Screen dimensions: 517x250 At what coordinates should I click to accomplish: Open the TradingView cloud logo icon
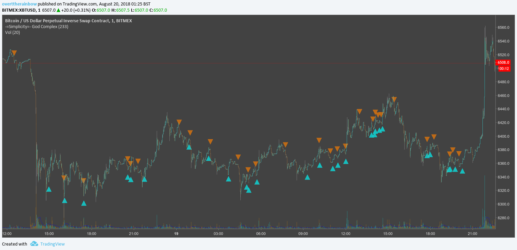pyautogui.click(x=34, y=244)
